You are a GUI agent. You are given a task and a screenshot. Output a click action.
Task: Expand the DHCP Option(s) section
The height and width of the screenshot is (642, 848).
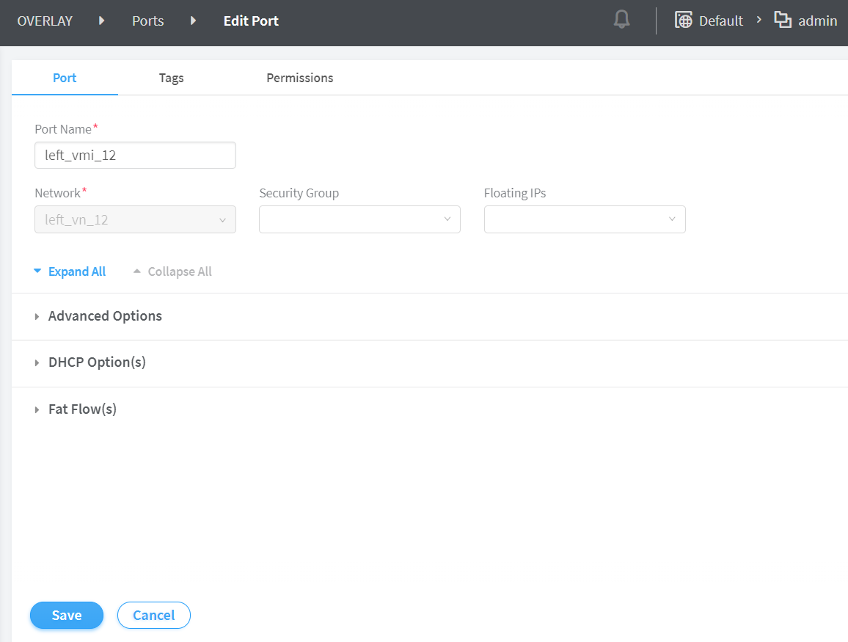click(x=97, y=362)
